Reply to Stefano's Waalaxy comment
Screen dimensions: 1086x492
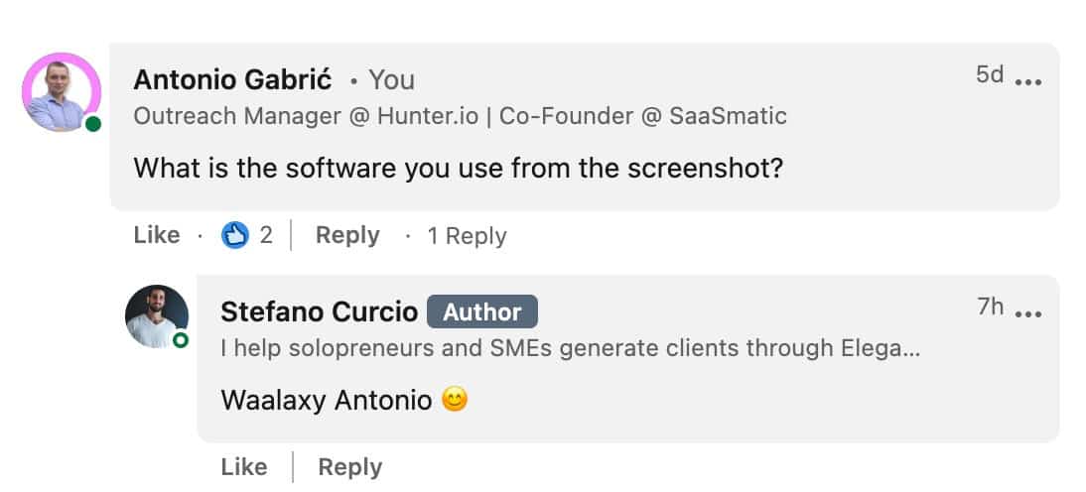[x=349, y=467]
